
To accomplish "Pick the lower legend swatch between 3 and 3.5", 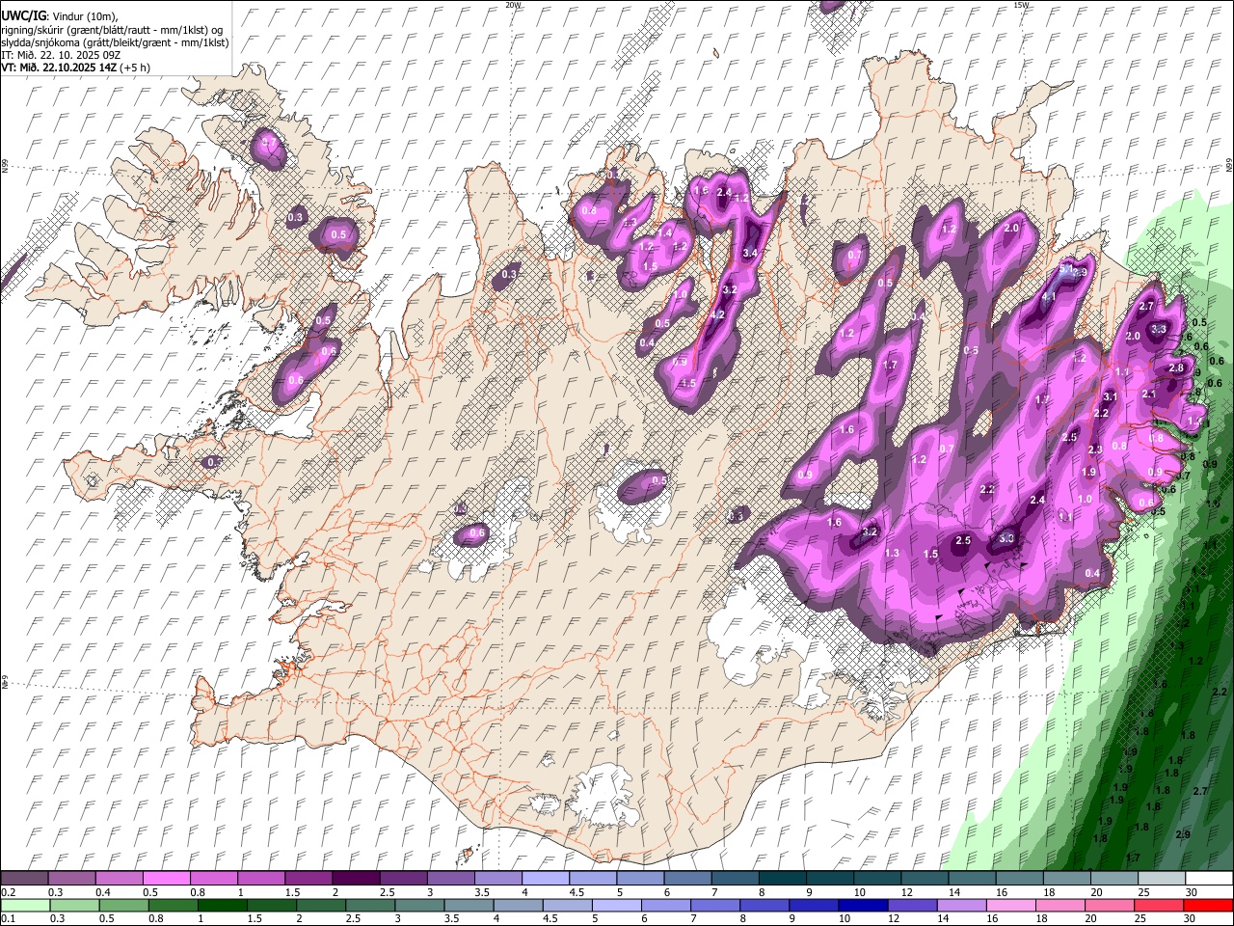I will pos(419,905).
